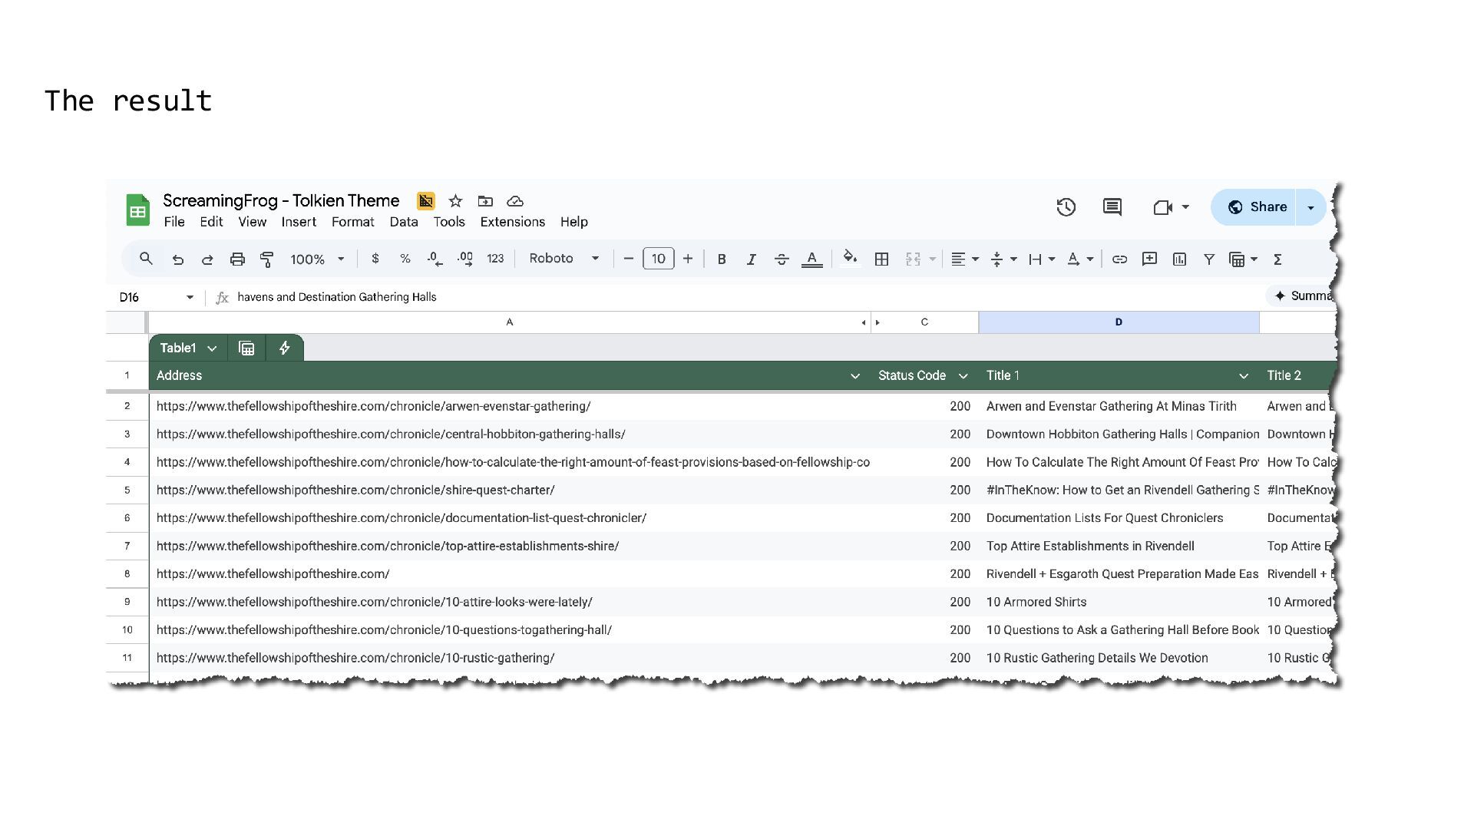Click the Insert chart icon
The image size is (1474, 829).
point(1179,259)
